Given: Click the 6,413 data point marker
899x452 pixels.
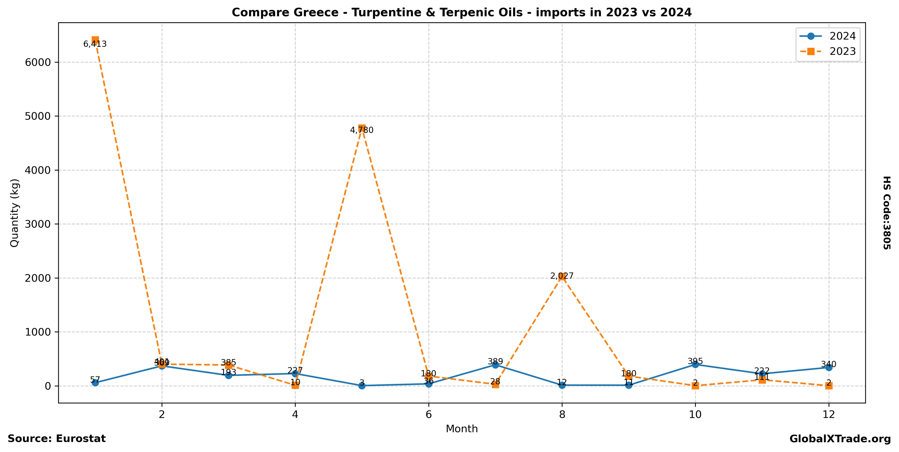Looking at the screenshot, I should coord(95,40).
